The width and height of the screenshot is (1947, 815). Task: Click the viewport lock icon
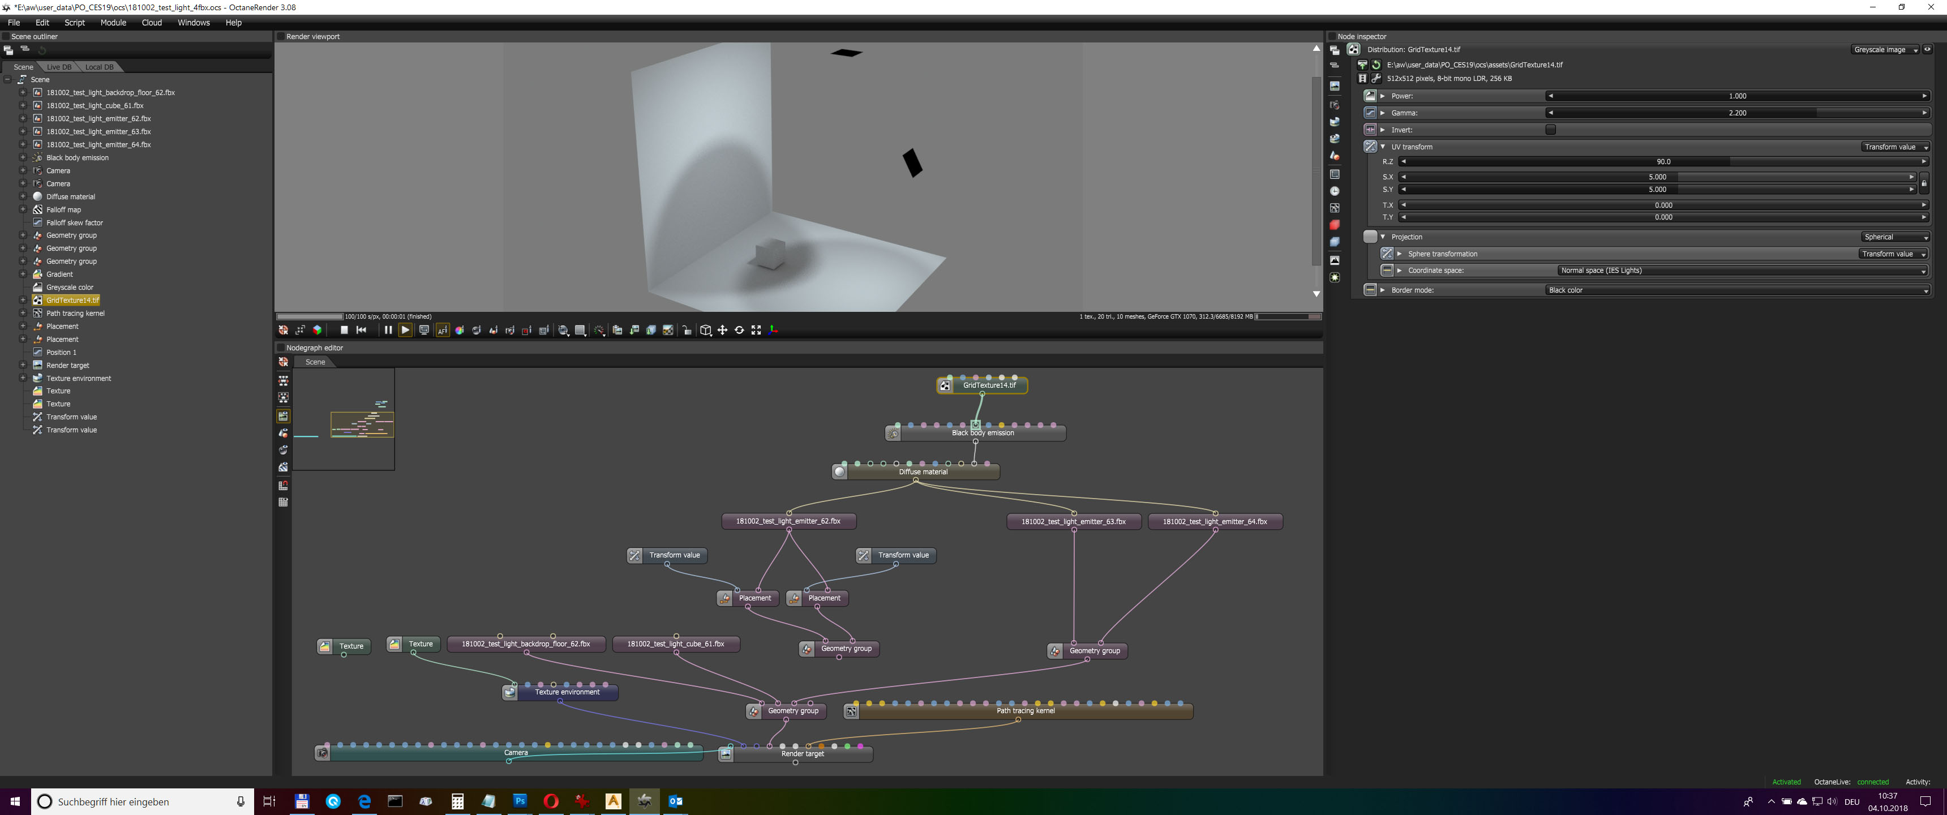(687, 331)
